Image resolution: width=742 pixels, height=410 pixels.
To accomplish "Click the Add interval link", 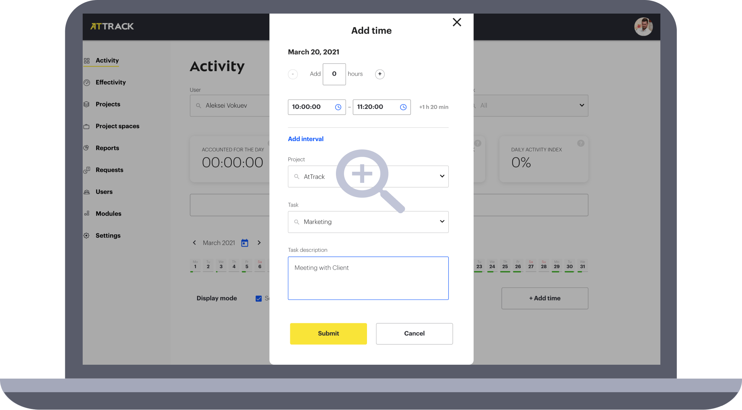I will tap(306, 139).
